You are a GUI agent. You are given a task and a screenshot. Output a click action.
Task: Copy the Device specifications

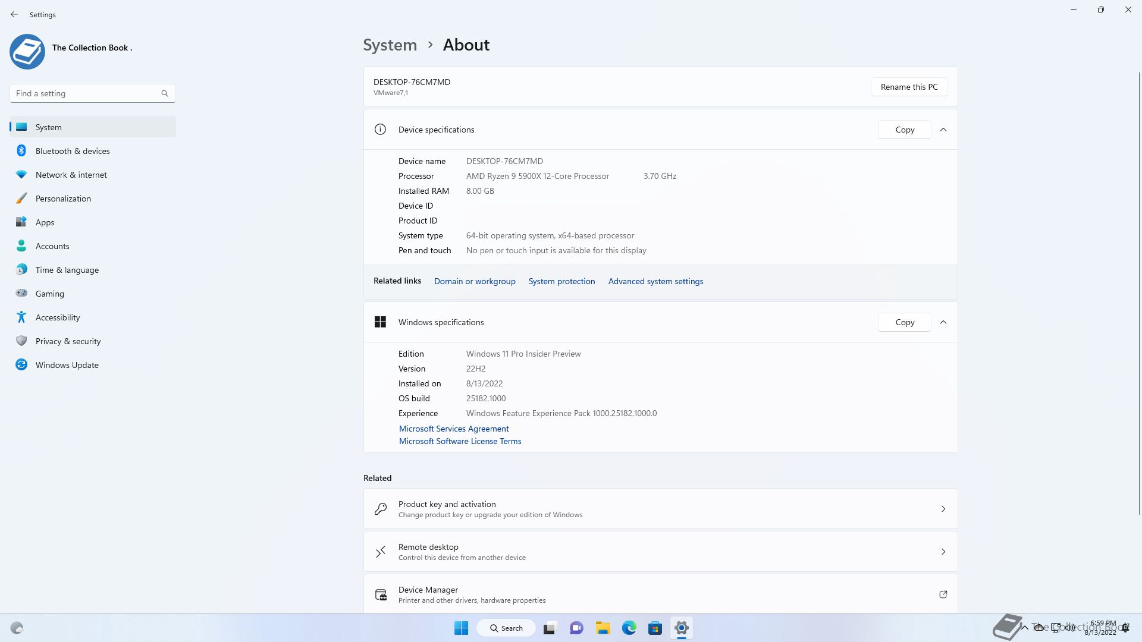pyautogui.click(x=905, y=130)
